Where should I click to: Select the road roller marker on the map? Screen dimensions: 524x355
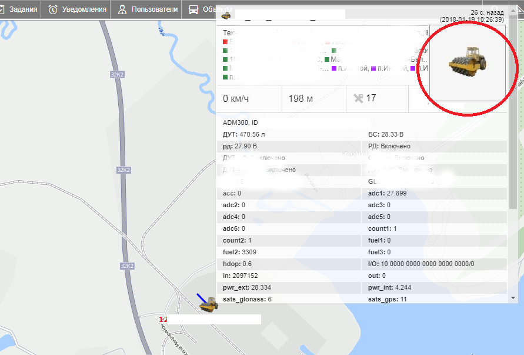[x=208, y=304]
